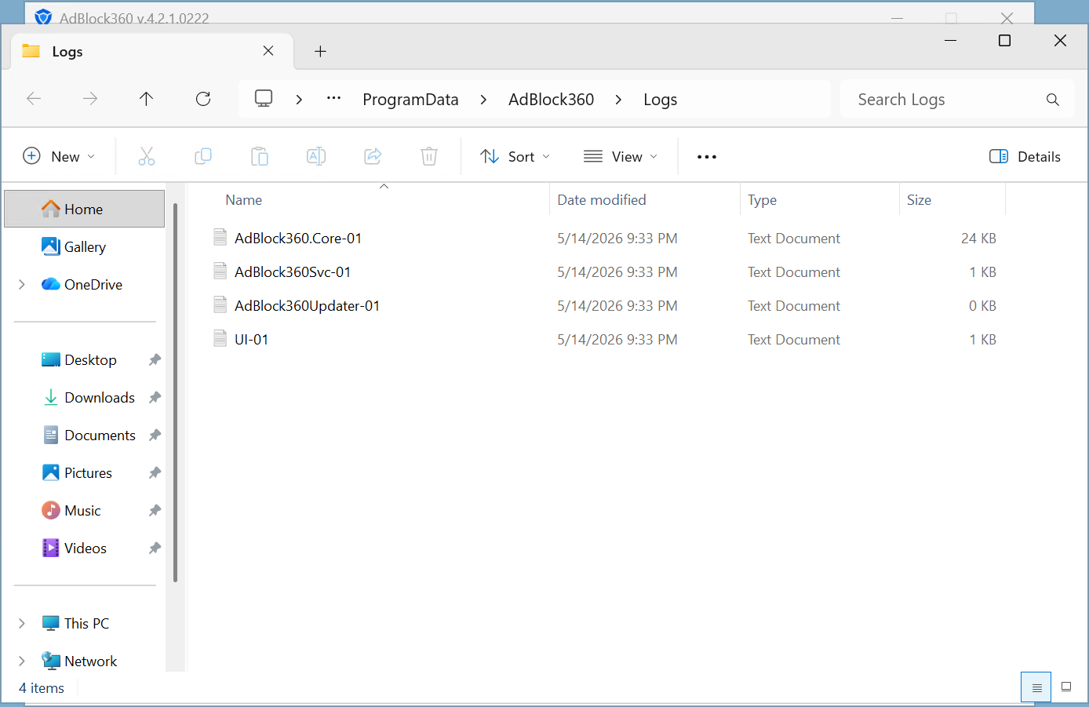Expand chevron after AdBlock360 breadcrumb

[x=618, y=100]
